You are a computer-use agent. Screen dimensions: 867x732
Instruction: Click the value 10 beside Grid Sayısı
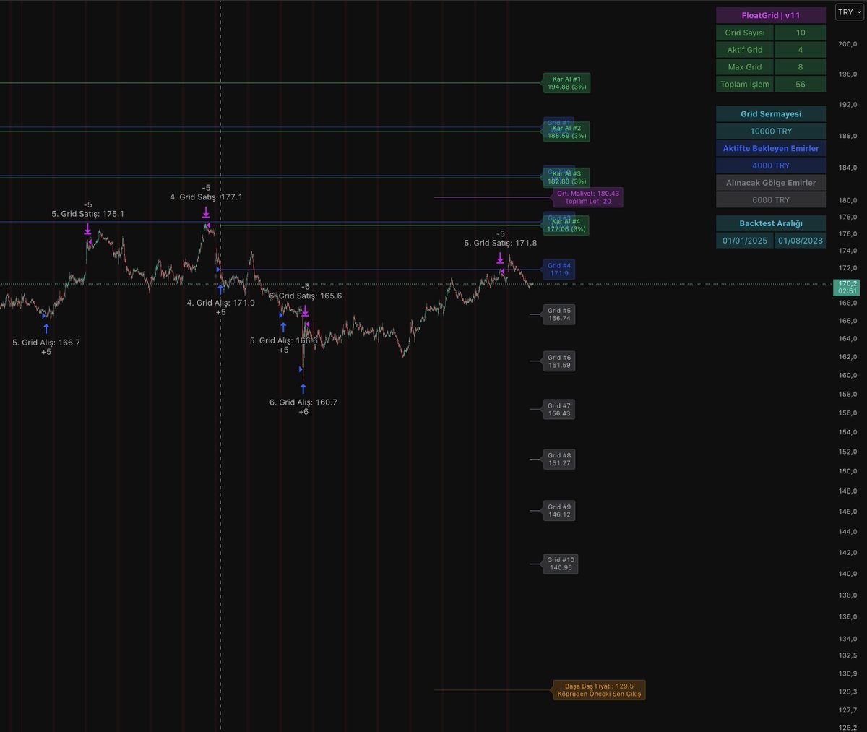click(801, 33)
